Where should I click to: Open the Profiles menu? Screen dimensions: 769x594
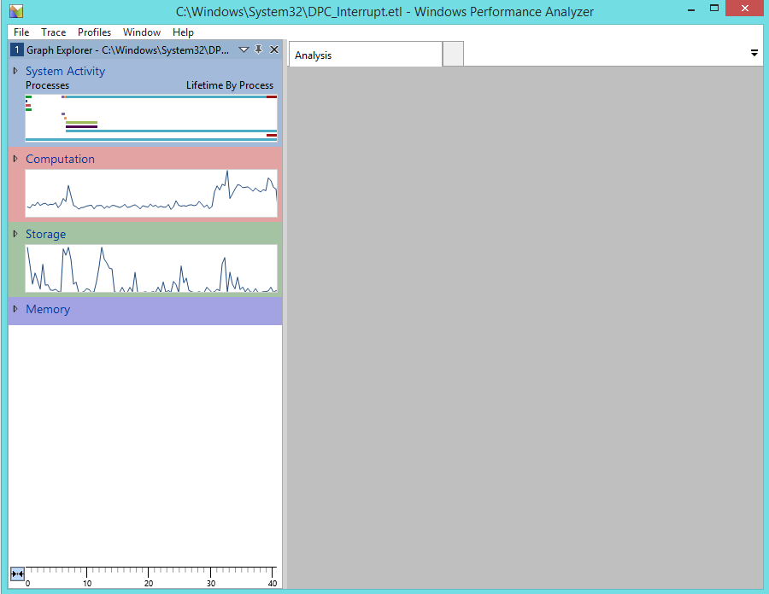click(x=94, y=32)
